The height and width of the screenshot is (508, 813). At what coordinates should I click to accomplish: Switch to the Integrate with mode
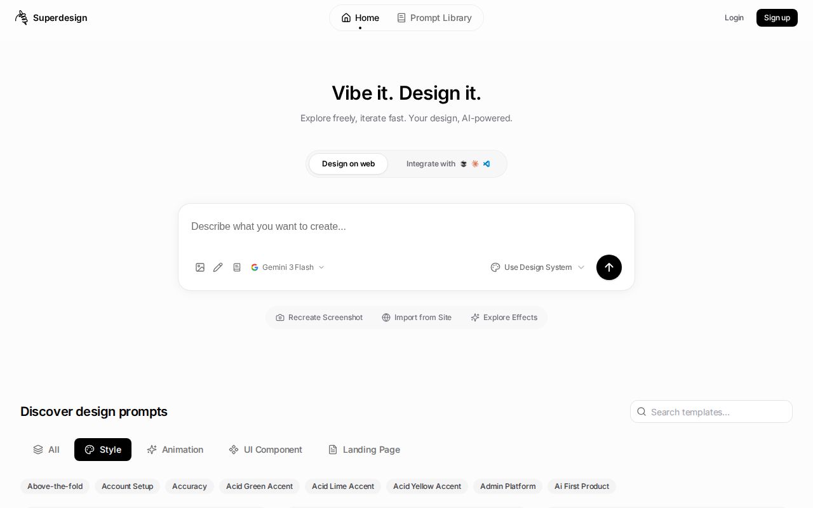431,164
